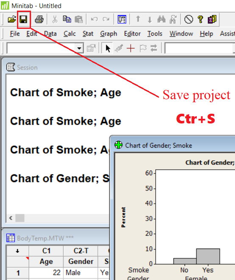Image resolution: width=235 pixels, height=280 pixels.
Task: Expand the toolbar combo box dropdown arrow
Action: [79, 48]
